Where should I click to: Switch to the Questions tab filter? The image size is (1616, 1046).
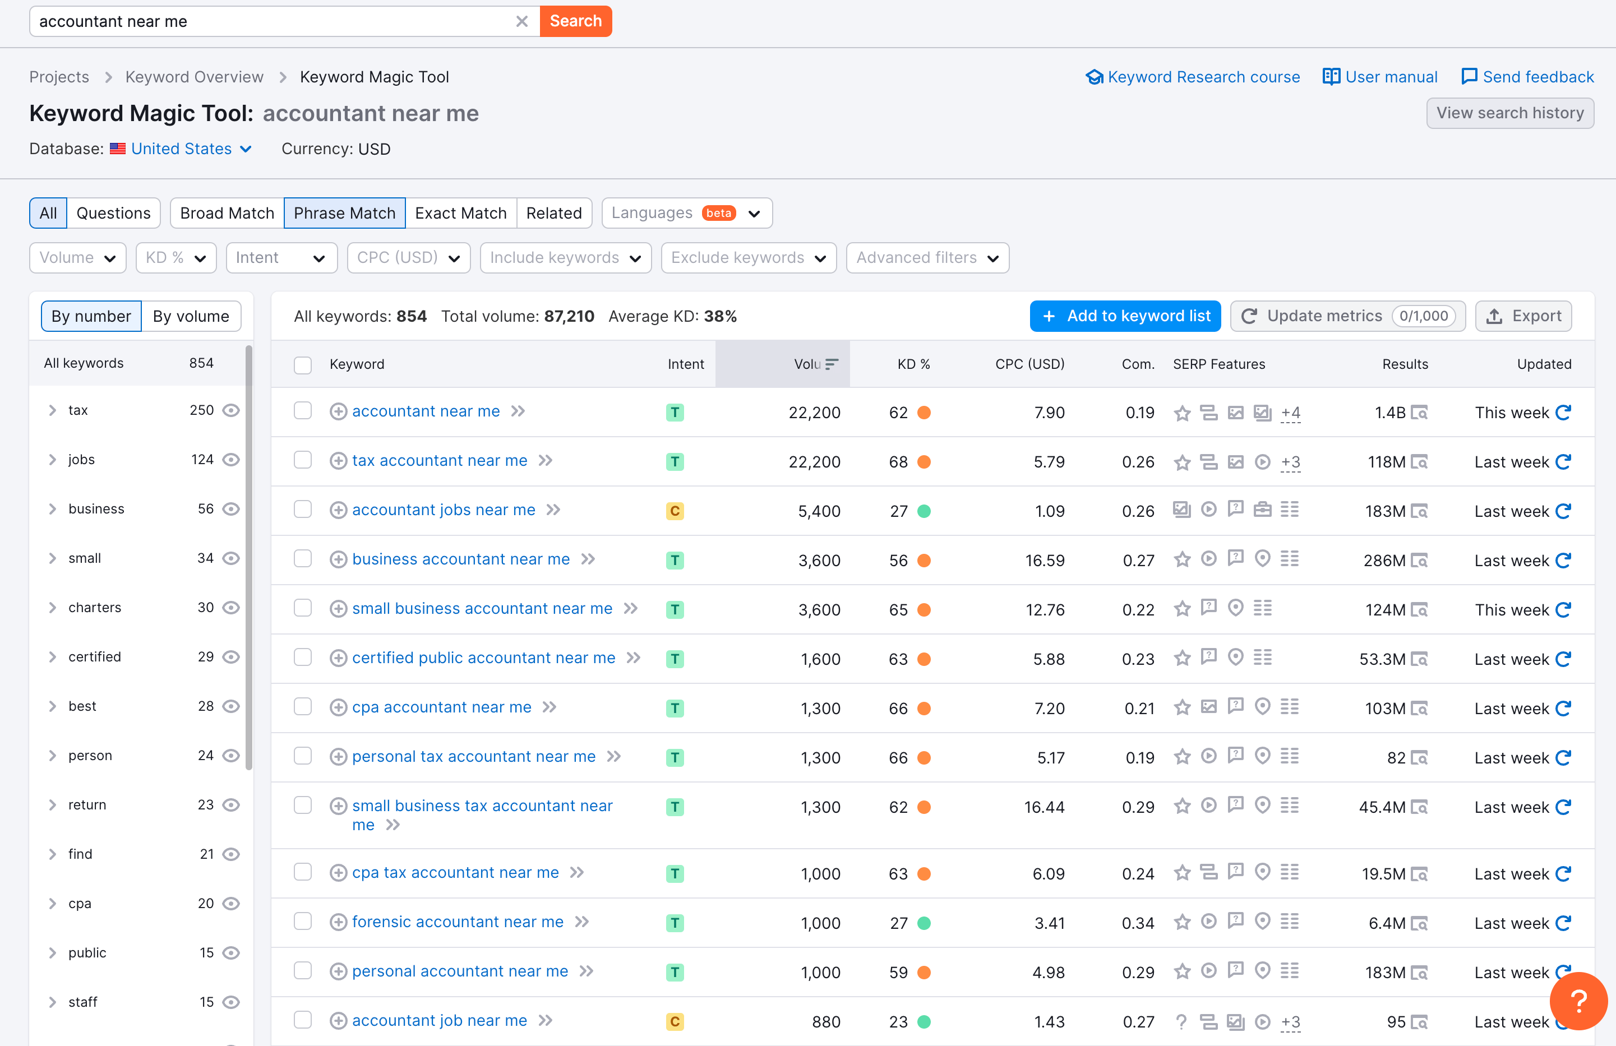[114, 213]
